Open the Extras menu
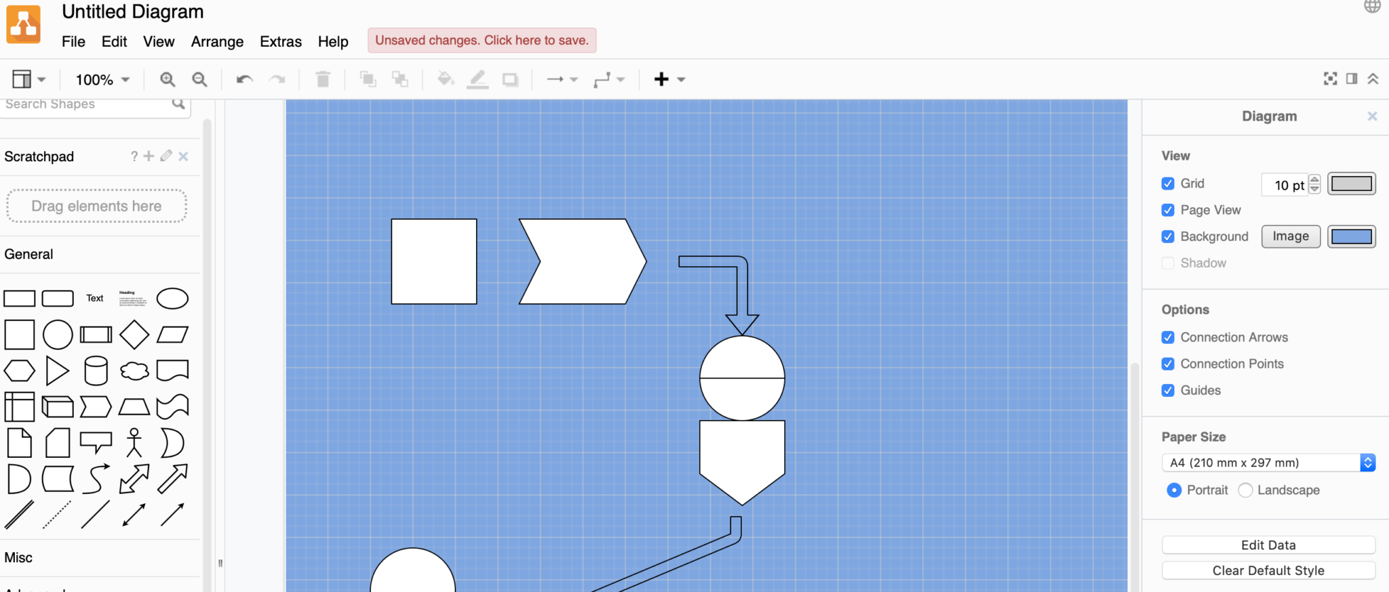The image size is (1389, 592). click(280, 41)
